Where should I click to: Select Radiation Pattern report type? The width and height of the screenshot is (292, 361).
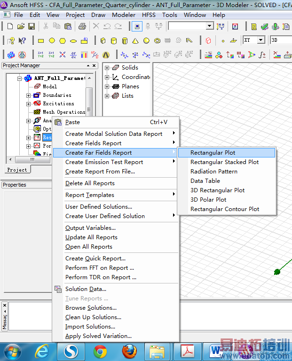click(213, 172)
